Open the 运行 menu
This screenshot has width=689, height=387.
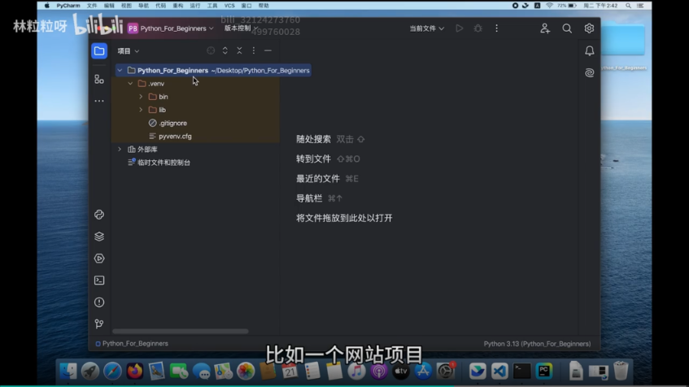coord(195,6)
